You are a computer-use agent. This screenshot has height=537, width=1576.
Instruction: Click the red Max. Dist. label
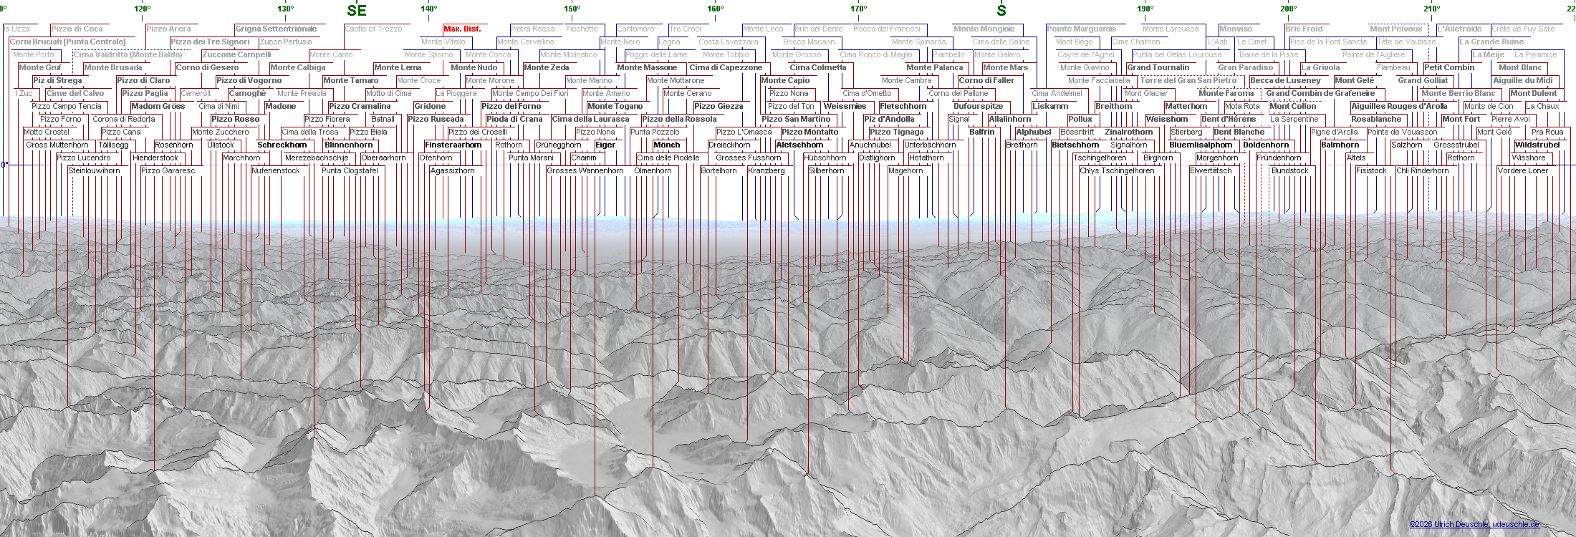[x=462, y=29]
